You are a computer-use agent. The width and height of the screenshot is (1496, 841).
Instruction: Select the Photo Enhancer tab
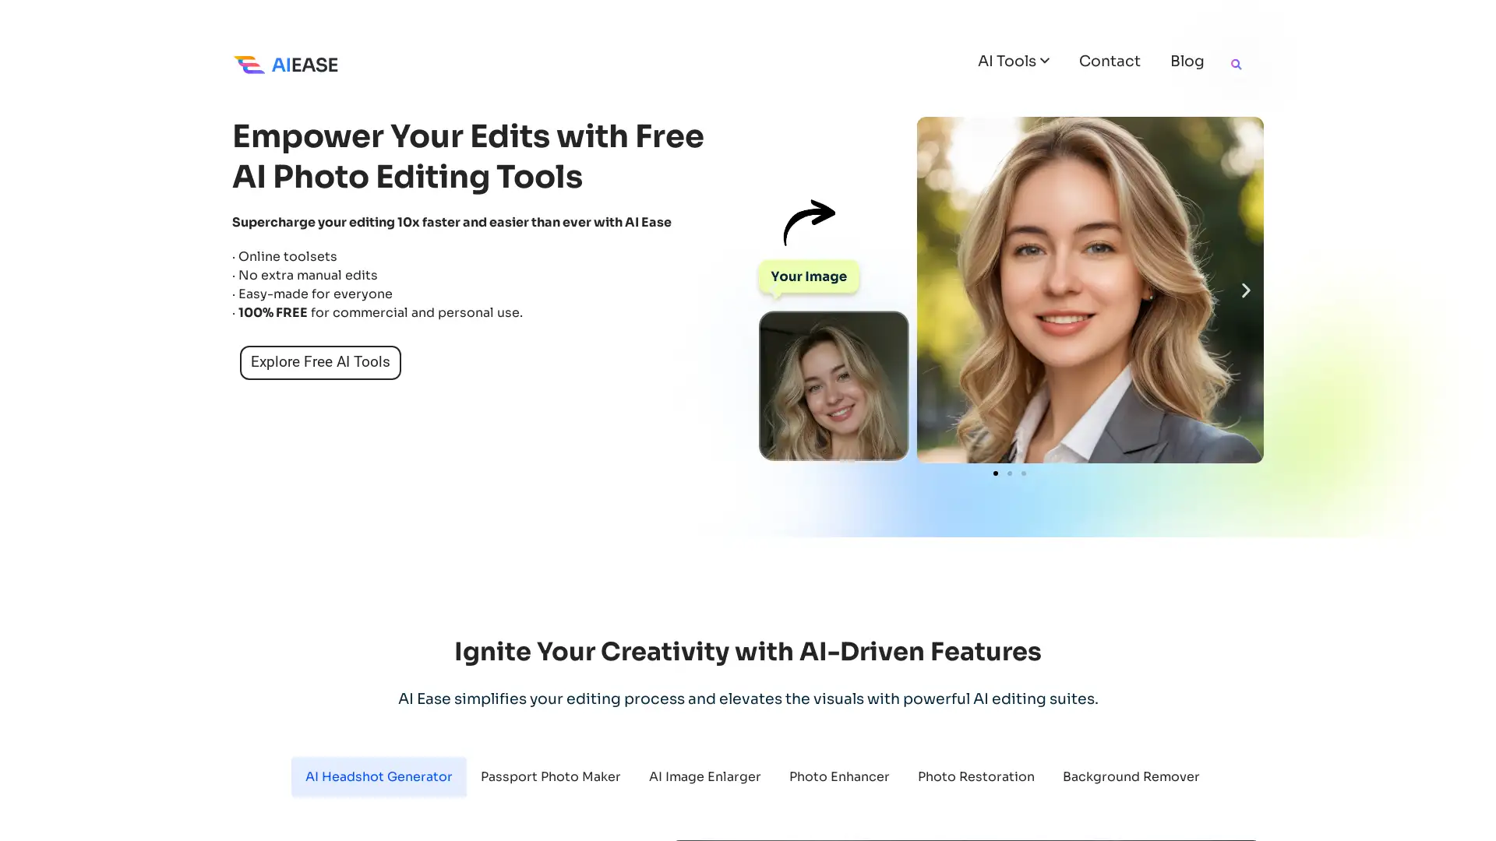pyautogui.click(x=838, y=776)
